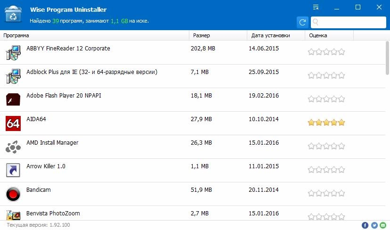Click the 18,1 MB size value
The height and width of the screenshot is (230, 390).
[x=201, y=96]
